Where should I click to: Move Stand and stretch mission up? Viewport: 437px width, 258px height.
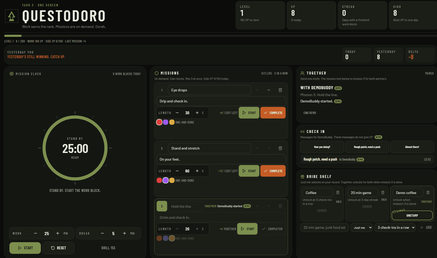click(x=257, y=148)
